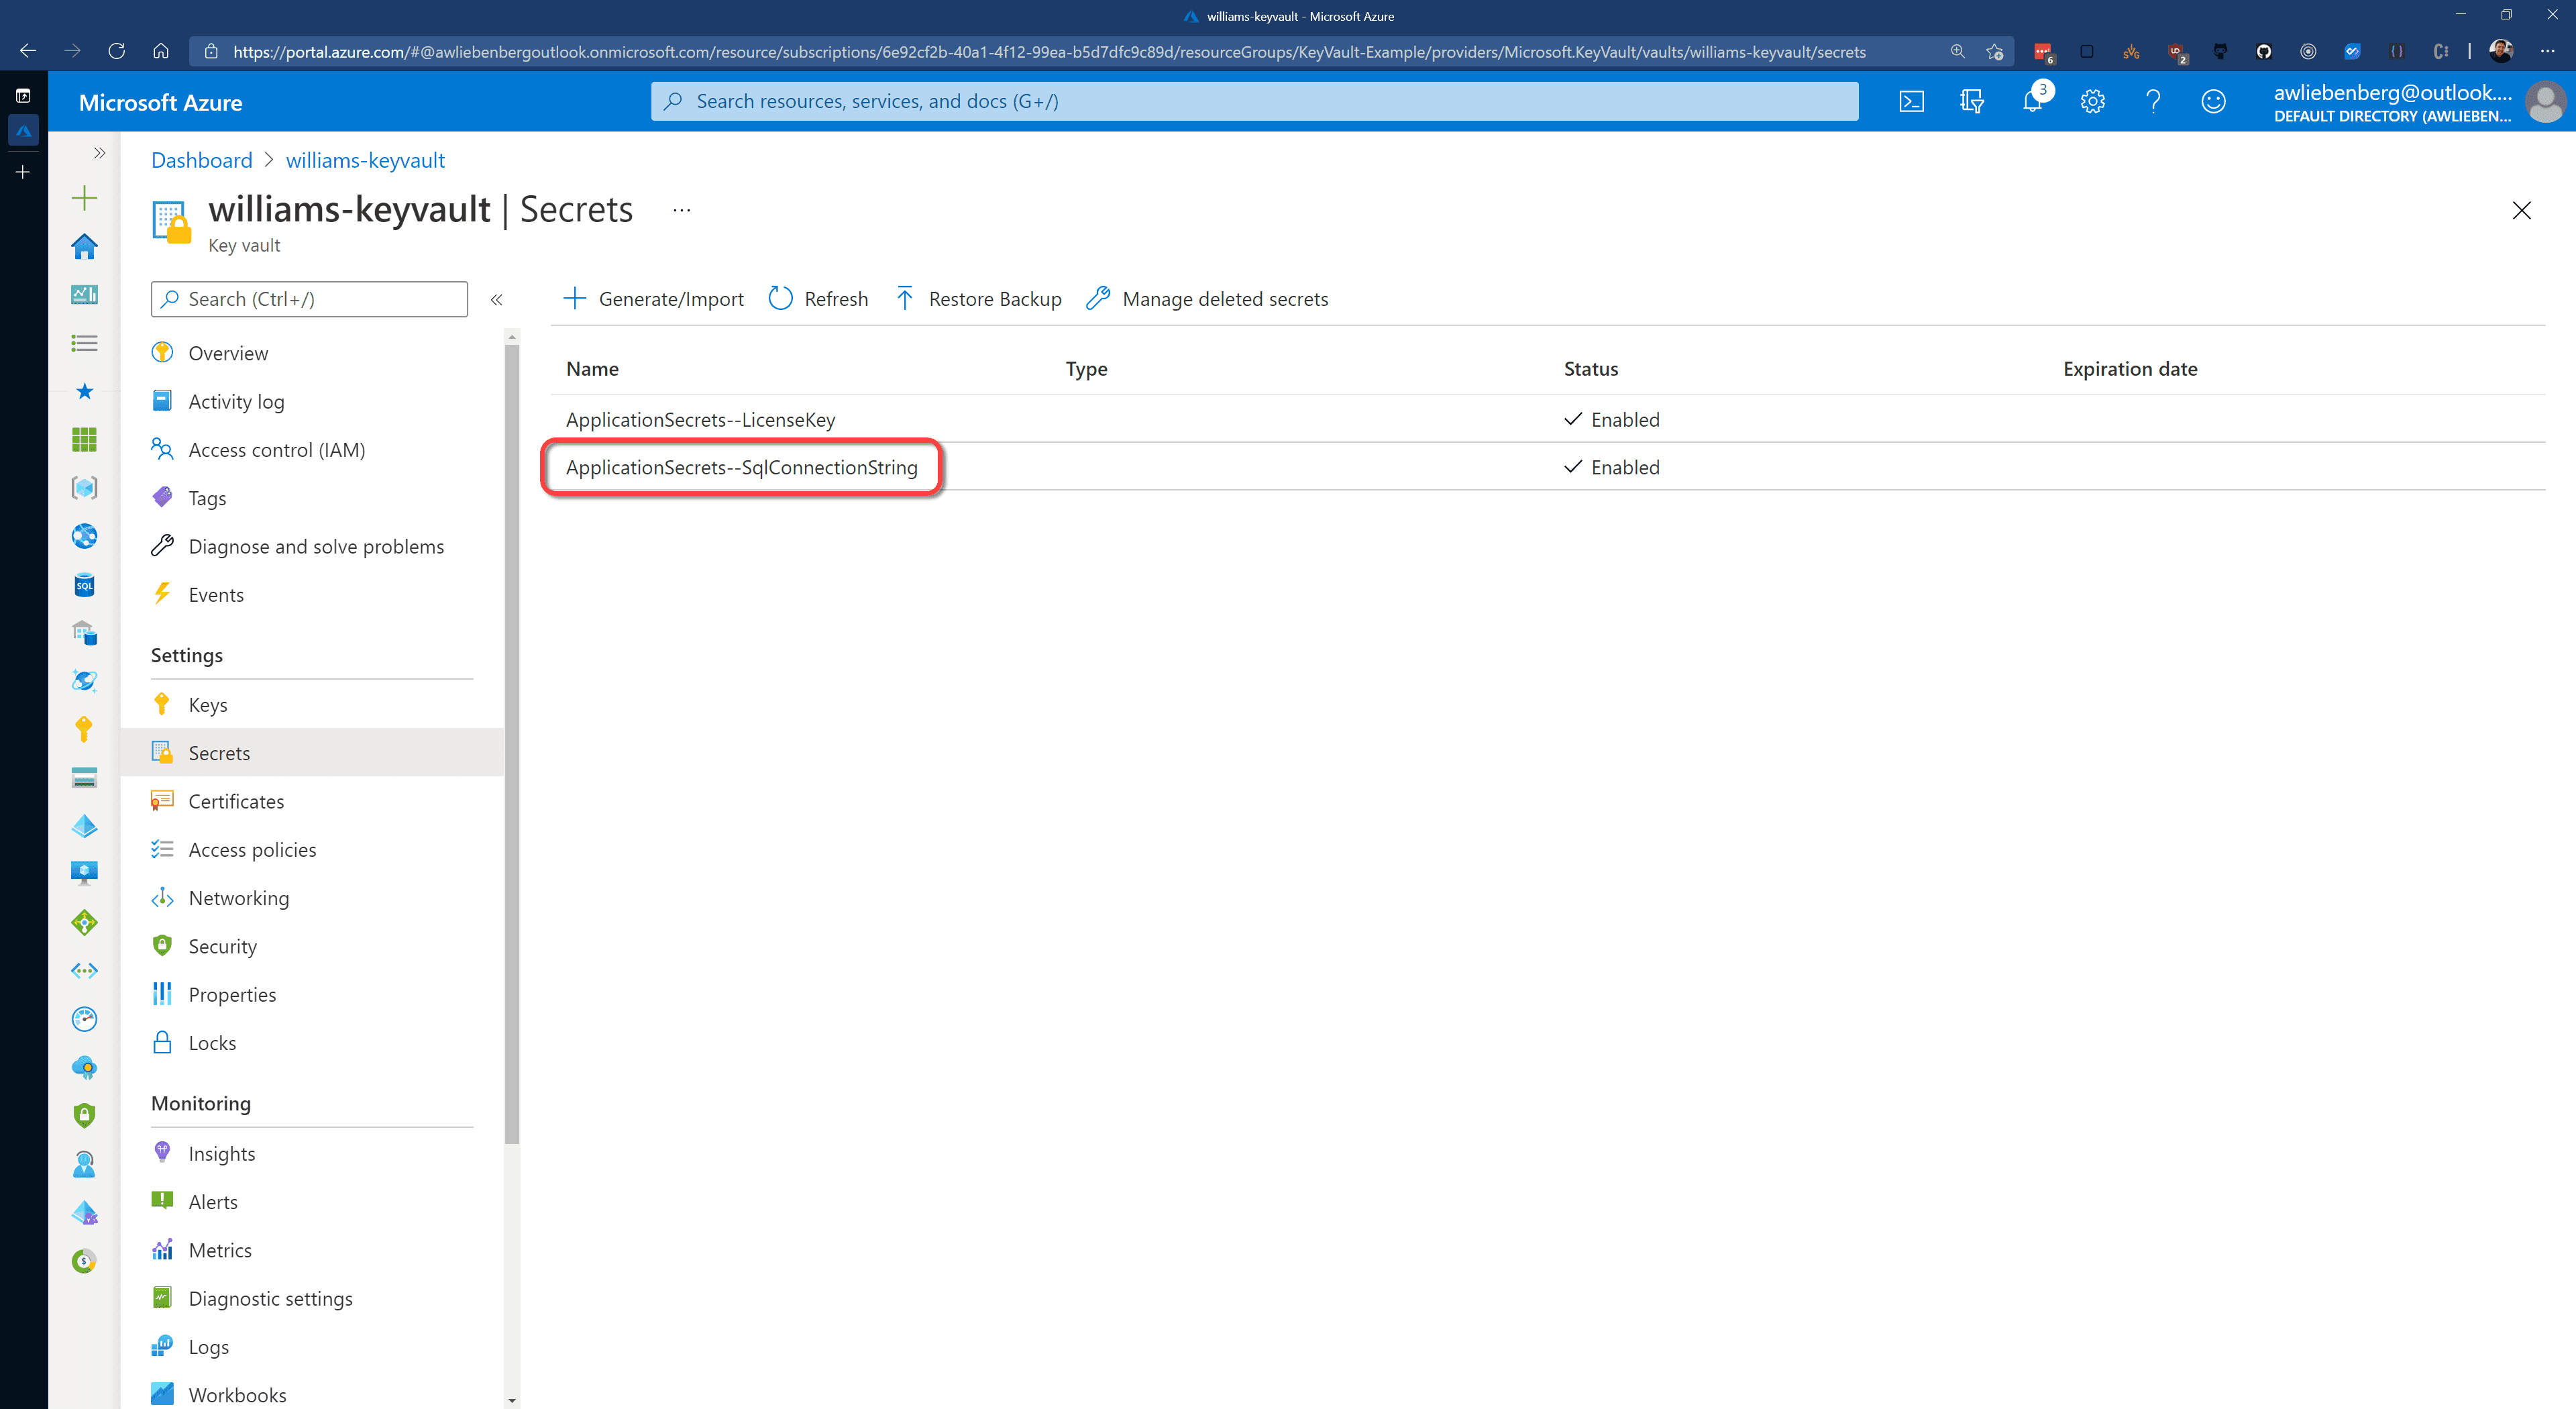This screenshot has width=2576, height=1409.
Task: Select Access policies in Settings menu
Action: tap(252, 850)
